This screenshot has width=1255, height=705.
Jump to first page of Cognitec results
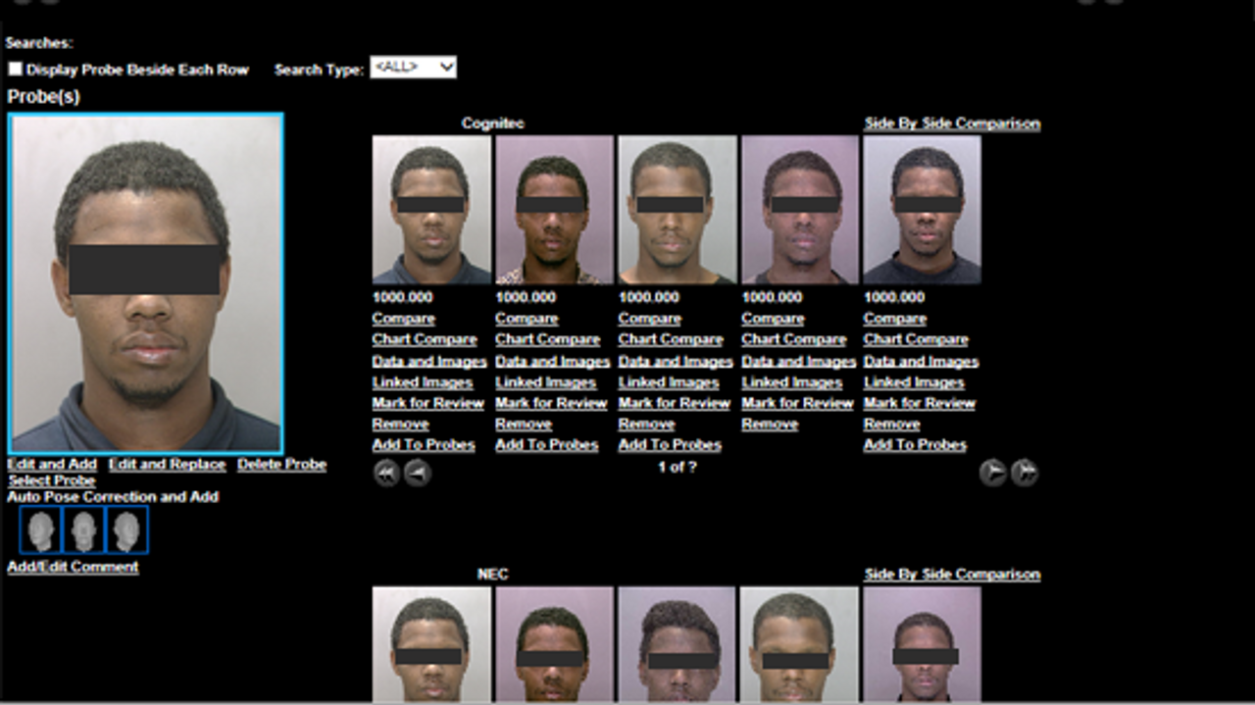pyautogui.click(x=386, y=474)
